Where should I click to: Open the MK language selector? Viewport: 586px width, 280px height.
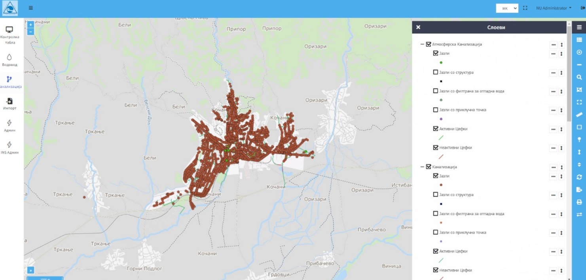click(x=507, y=8)
